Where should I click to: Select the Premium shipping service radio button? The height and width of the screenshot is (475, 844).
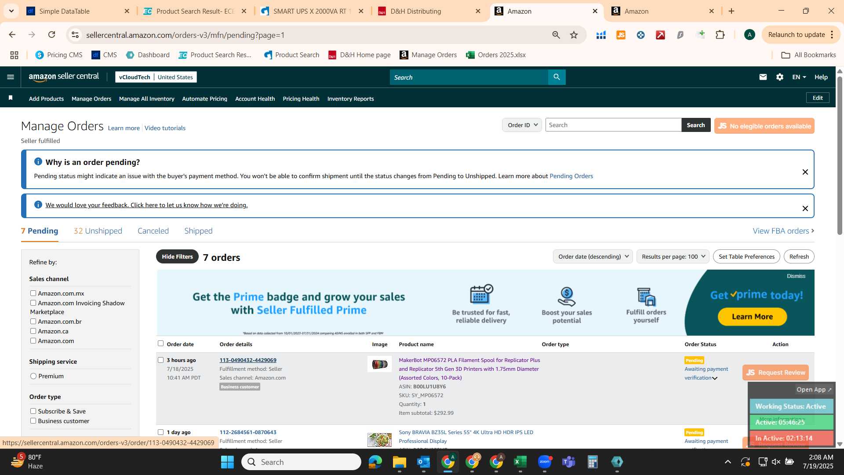coord(33,376)
